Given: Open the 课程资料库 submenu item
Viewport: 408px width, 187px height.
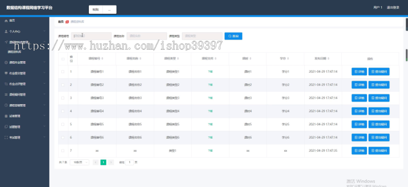Looking at the screenshot, I should tap(15, 52).
